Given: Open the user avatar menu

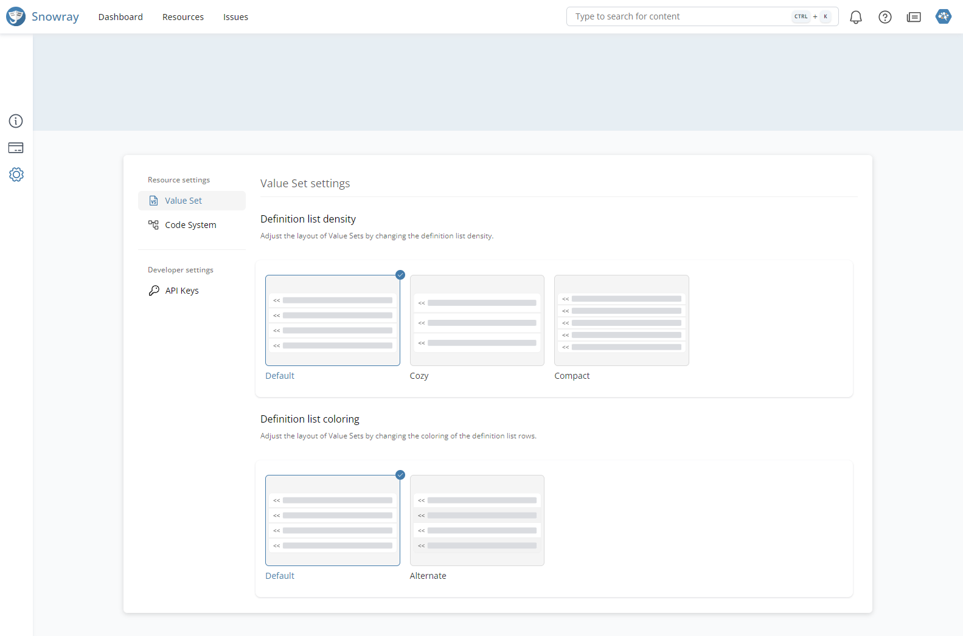Looking at the screenshot, I should [943, 16].
